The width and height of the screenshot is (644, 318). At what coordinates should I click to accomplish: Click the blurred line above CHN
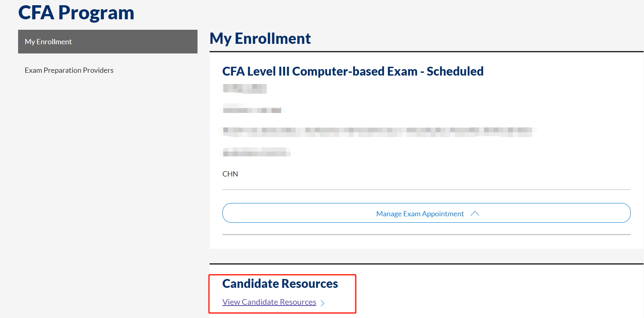256,152
